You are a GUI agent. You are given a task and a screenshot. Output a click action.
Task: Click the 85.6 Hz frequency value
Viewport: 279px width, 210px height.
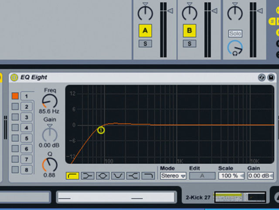click(49, 111)
